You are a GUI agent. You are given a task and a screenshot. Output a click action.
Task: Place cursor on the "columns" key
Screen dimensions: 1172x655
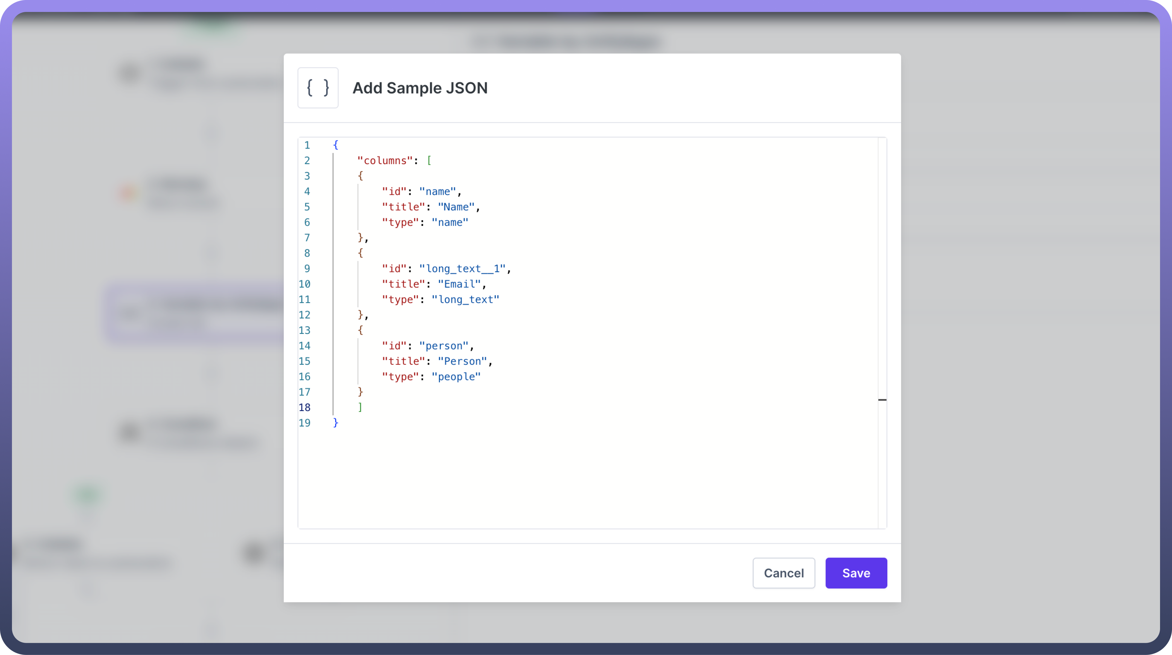click(x=385, y=161)
